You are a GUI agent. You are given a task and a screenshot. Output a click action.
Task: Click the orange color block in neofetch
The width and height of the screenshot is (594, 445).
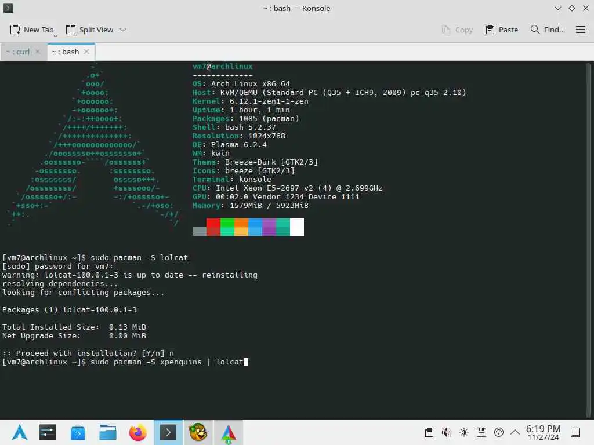point(241,227)
